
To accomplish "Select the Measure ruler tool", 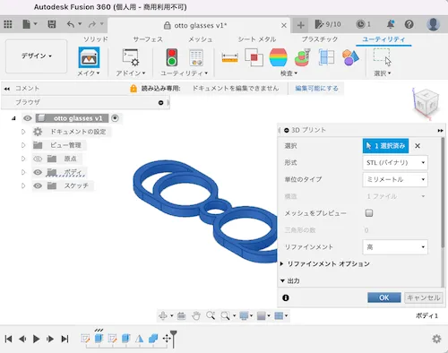I will [230, 57].
